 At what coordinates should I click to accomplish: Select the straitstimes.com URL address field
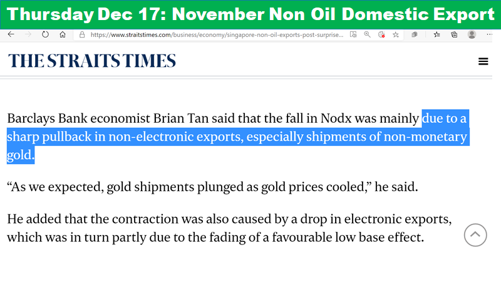point(217,34)
